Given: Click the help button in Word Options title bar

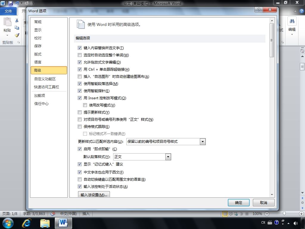Looking at the screenshot, I should (259, 10).
